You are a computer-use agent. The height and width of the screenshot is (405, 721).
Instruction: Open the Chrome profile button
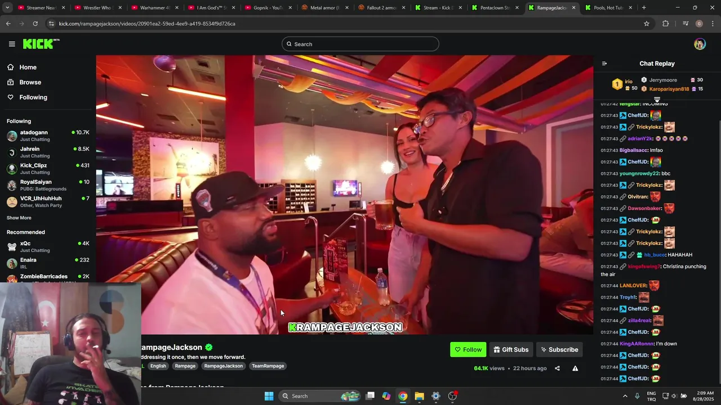[x=699, y=24]
